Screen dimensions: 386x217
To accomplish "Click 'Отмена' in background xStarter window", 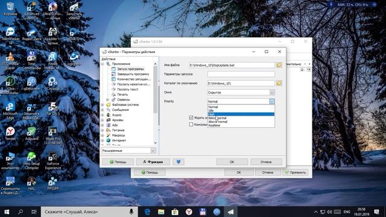I will click(x=268, y=172).
